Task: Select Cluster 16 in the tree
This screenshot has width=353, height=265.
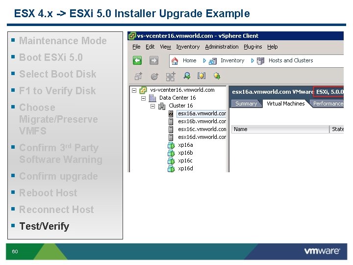Action: pos(180,106)
